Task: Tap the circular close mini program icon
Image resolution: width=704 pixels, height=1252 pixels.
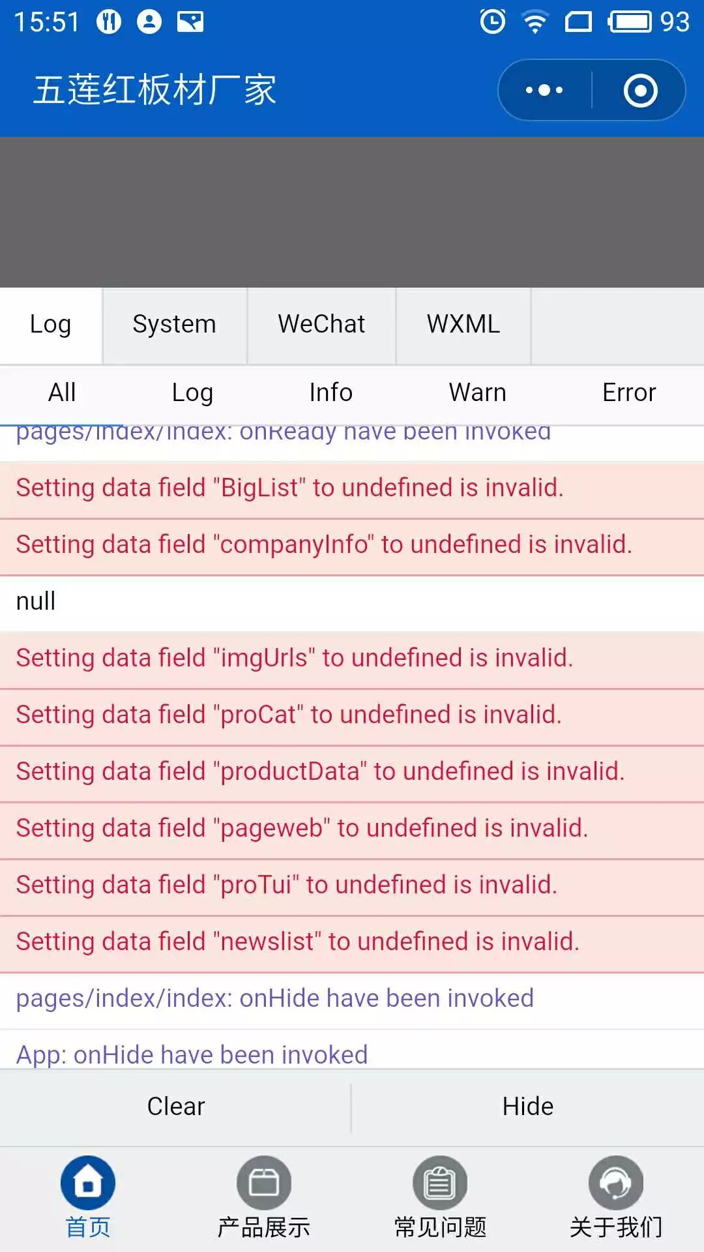Action: tap(640, 90)
